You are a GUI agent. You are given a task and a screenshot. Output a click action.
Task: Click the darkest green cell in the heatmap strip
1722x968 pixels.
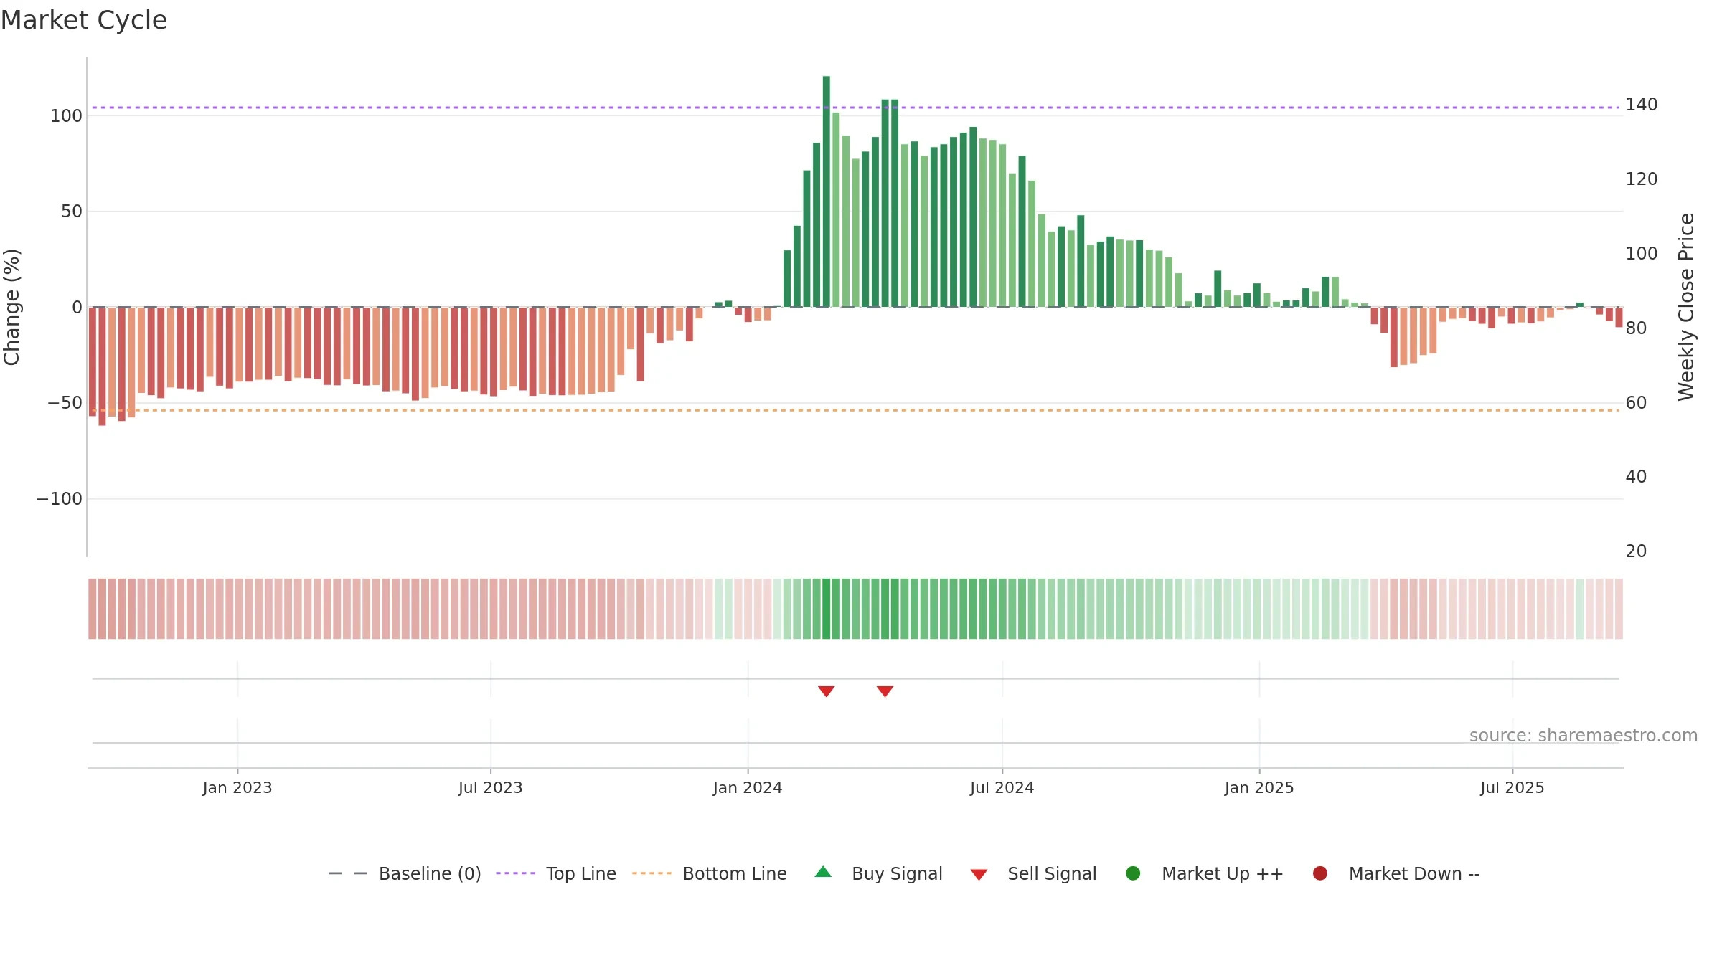coord(827,609)
